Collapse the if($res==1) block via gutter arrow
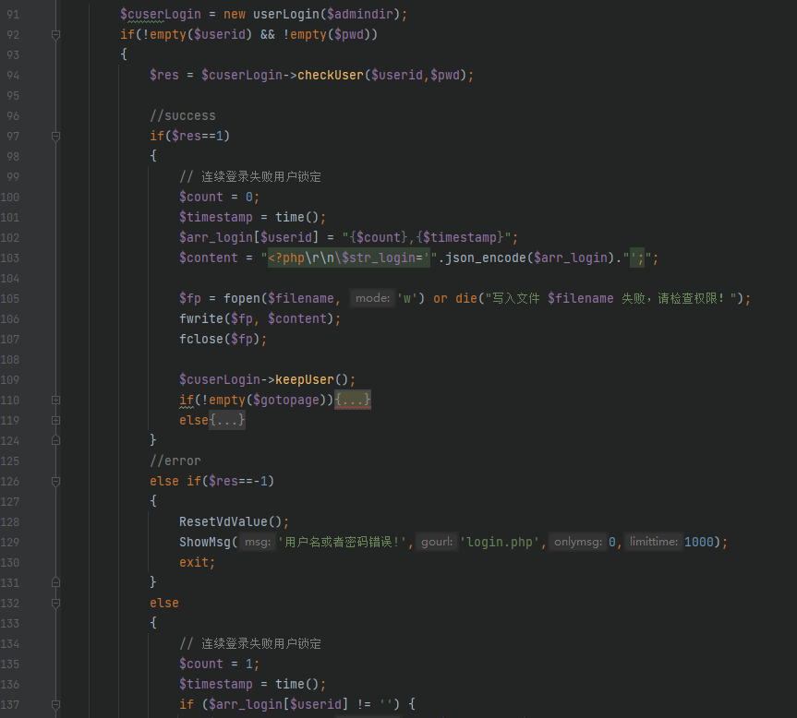The width and height of the screenshot is (797, 718). pyautogui.click(x=54, y=136)
